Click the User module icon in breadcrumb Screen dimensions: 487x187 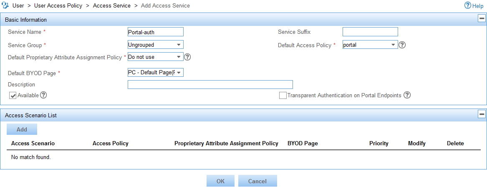(5, 5)
